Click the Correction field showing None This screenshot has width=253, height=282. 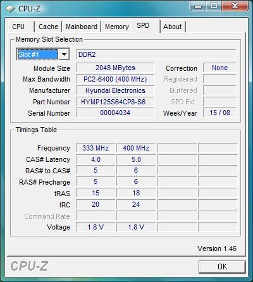pyautogui.click(x=219, y=68)
